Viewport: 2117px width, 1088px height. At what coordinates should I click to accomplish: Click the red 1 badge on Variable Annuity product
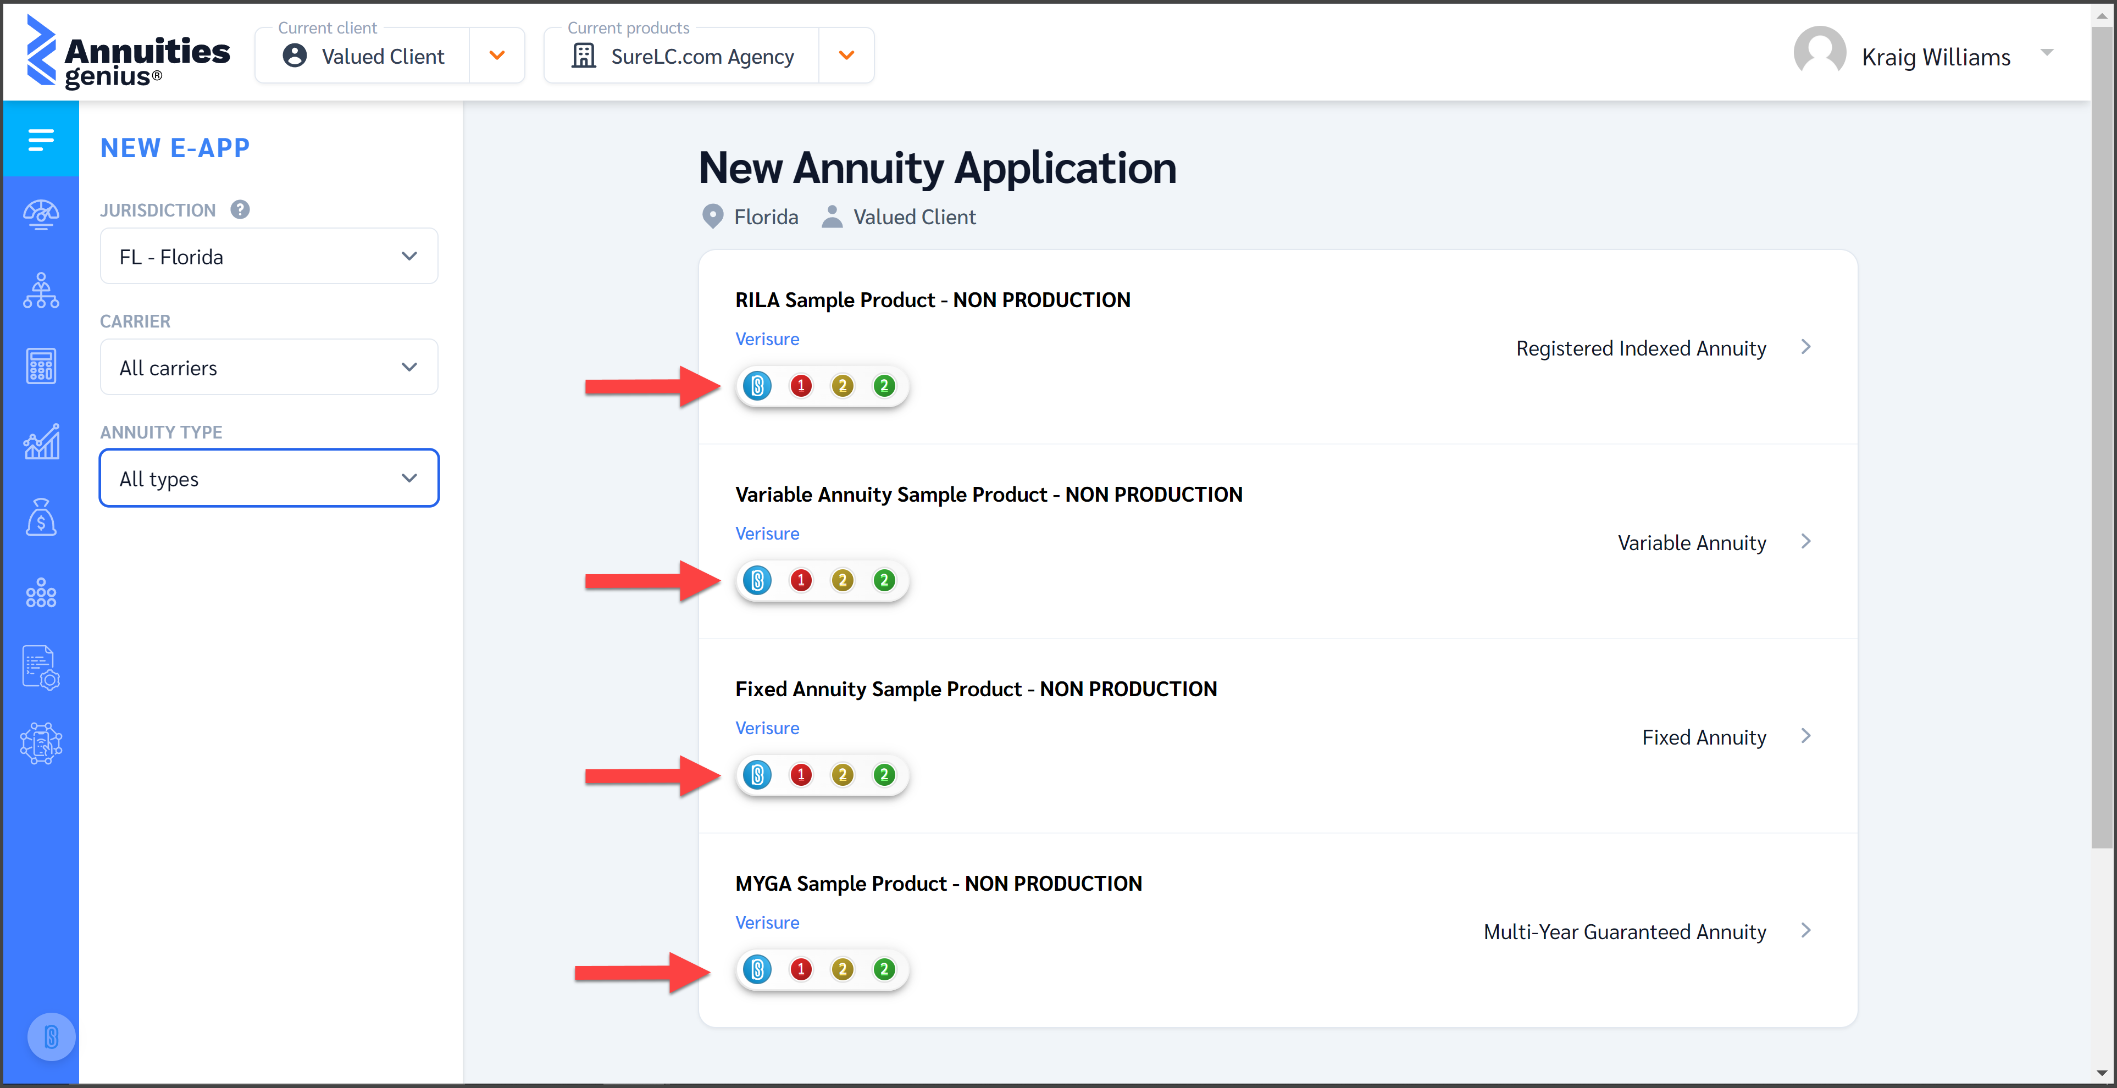point(801,581)
